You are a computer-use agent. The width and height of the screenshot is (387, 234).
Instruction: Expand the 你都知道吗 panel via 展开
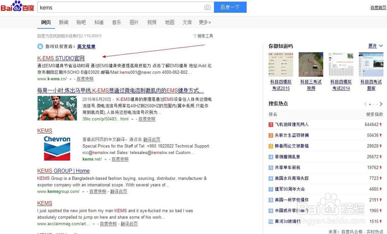[x=375, y=46]
